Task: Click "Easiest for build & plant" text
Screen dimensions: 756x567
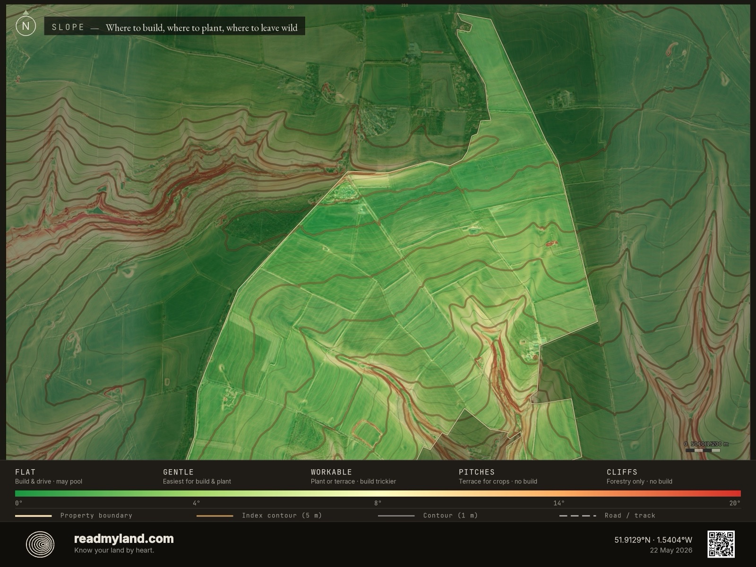Action: tap(197, 481)
